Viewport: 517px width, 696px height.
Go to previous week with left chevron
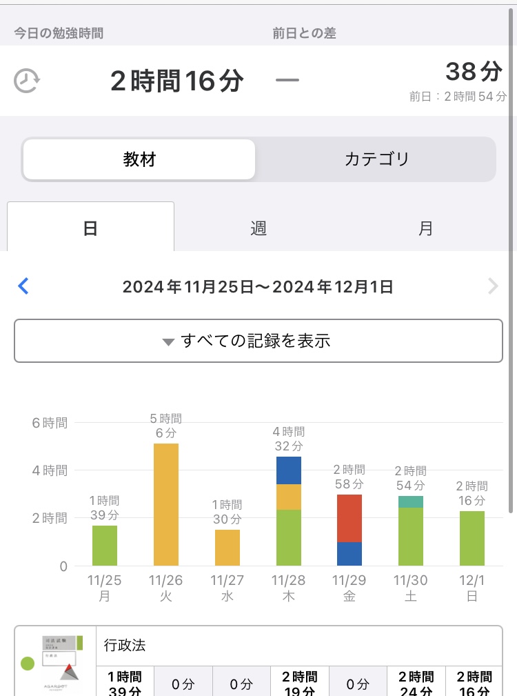23,286
